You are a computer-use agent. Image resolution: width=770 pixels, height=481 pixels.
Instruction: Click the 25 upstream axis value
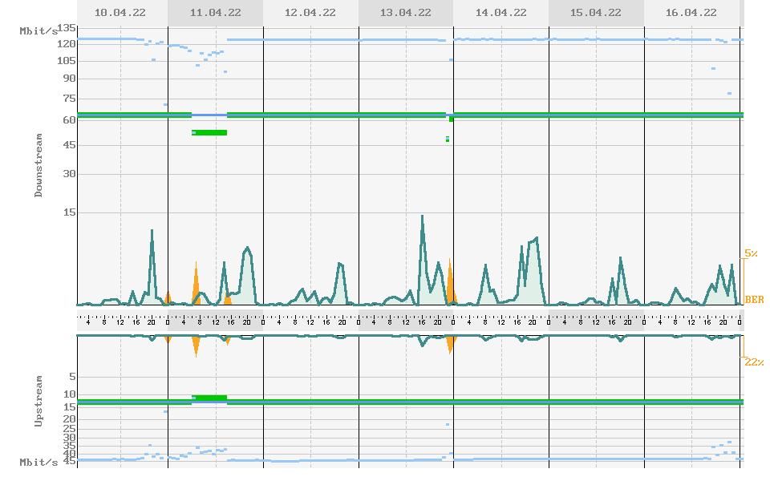pos(69,428)
